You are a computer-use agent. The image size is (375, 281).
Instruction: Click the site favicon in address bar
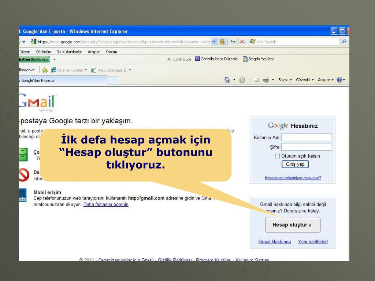coord(34,42)
